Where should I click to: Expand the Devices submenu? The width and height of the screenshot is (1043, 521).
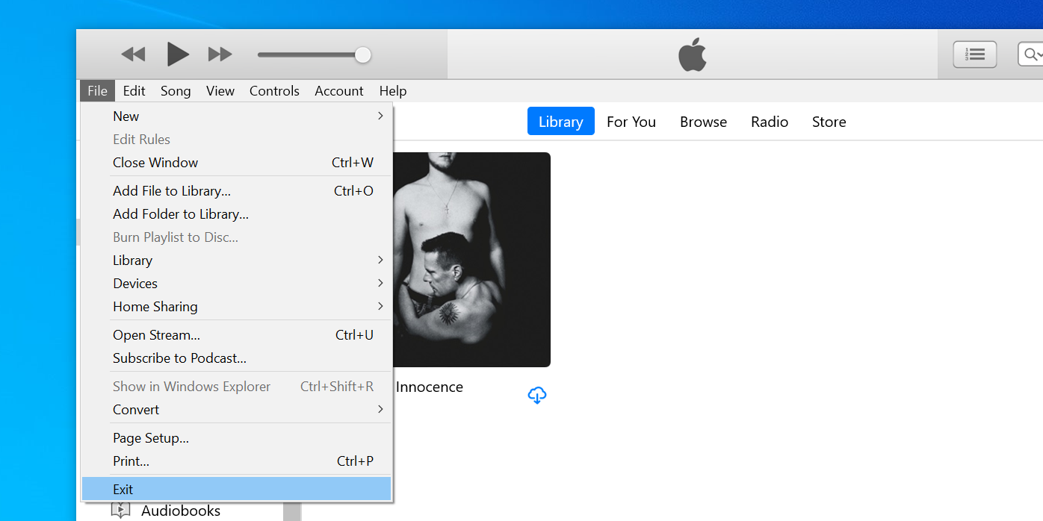(x=135, y=284)
